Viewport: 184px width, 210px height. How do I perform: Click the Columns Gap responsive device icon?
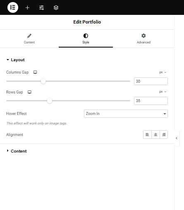(35, 72)
